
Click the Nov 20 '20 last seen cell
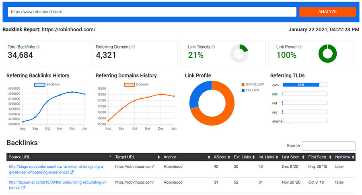coord(291,182)
